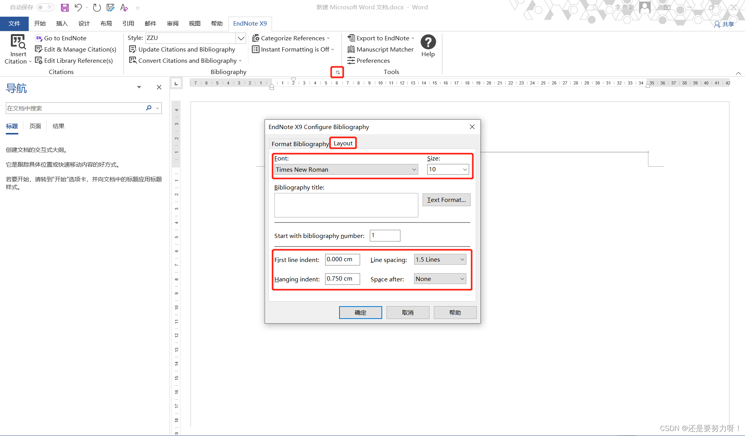
Task: Open EndNote Preferences
Action: point(372,60)
